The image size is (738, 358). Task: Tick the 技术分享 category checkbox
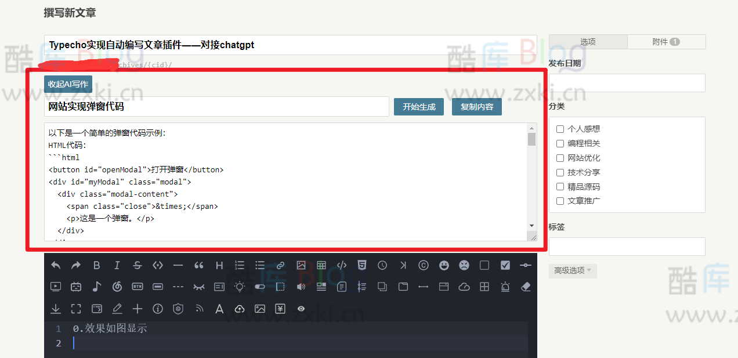coord(560,172)
